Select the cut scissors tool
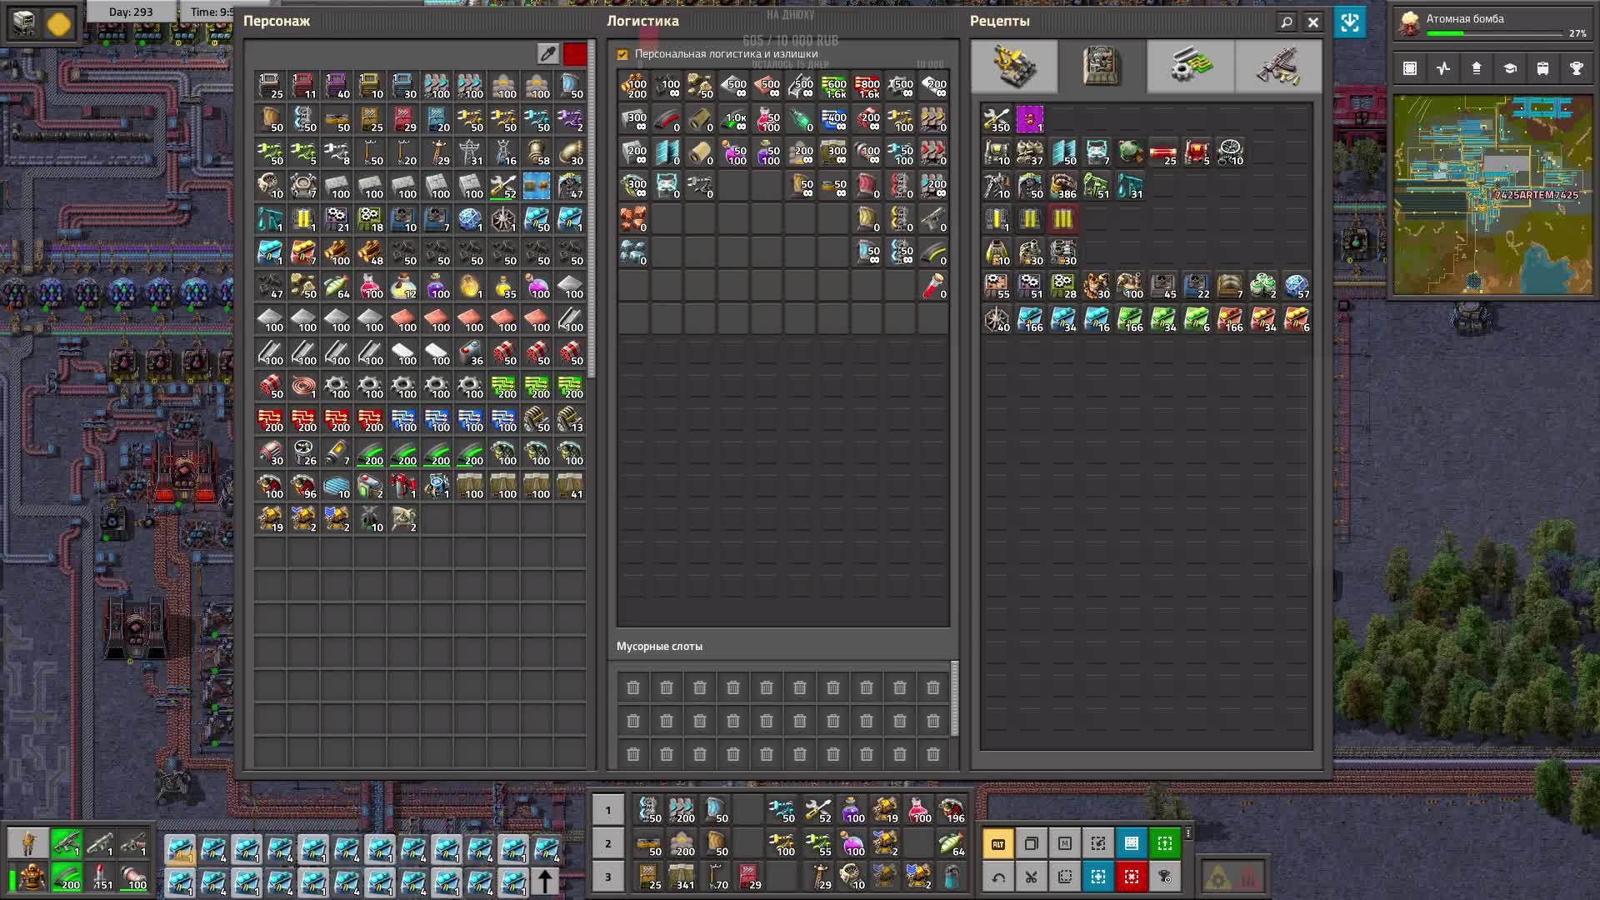The image size is (1600, 900). 1031,877
